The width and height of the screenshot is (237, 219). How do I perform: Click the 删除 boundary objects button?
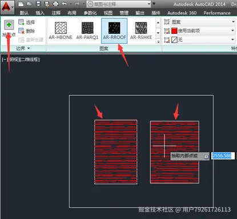point(27,31)
